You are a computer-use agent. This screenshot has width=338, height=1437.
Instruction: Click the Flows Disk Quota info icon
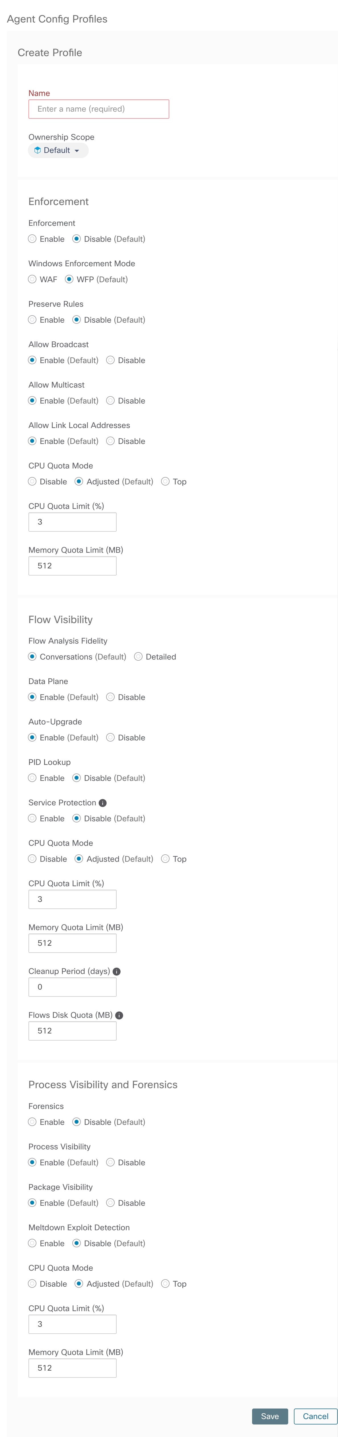click(119, 1015)
